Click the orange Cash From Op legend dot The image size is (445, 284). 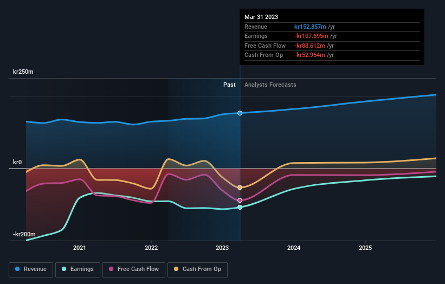[176, 269]
